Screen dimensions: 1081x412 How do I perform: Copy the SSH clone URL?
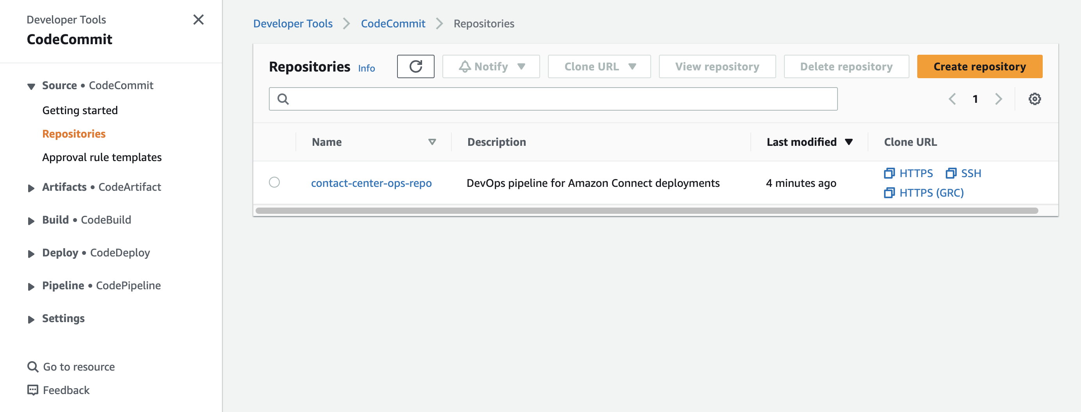[963, 173]
